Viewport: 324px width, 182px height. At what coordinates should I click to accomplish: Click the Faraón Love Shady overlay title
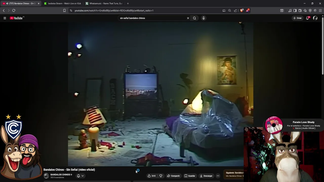[303, 122]
